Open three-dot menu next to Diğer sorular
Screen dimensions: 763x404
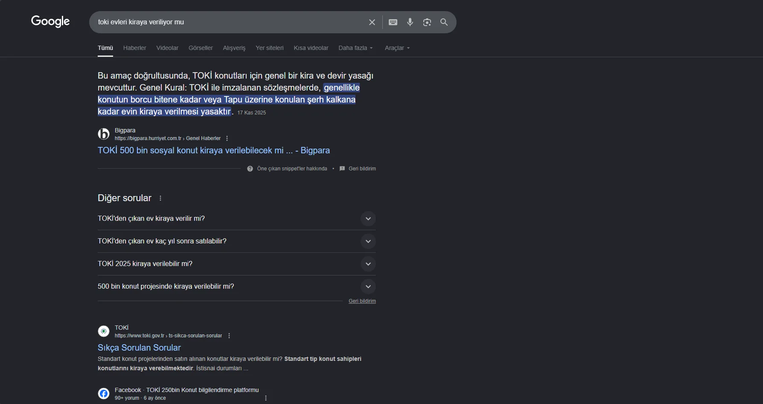tap(160, 198)
